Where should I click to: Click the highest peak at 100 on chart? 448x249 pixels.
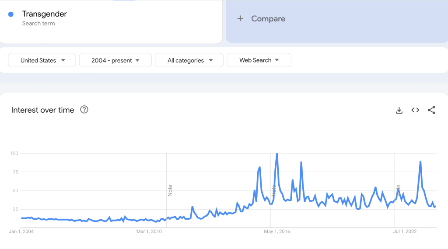pyautogui.click(x=277, y=154)
